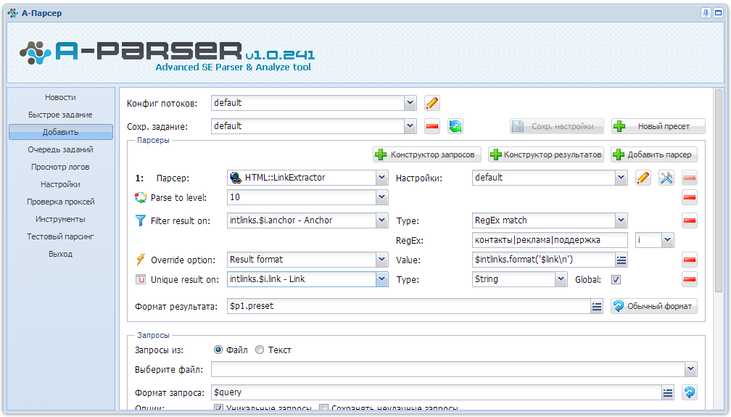This screenshot has width=731, height=417.
Task: Click Сохр. настройки button
Action: [x=557, y=126]
